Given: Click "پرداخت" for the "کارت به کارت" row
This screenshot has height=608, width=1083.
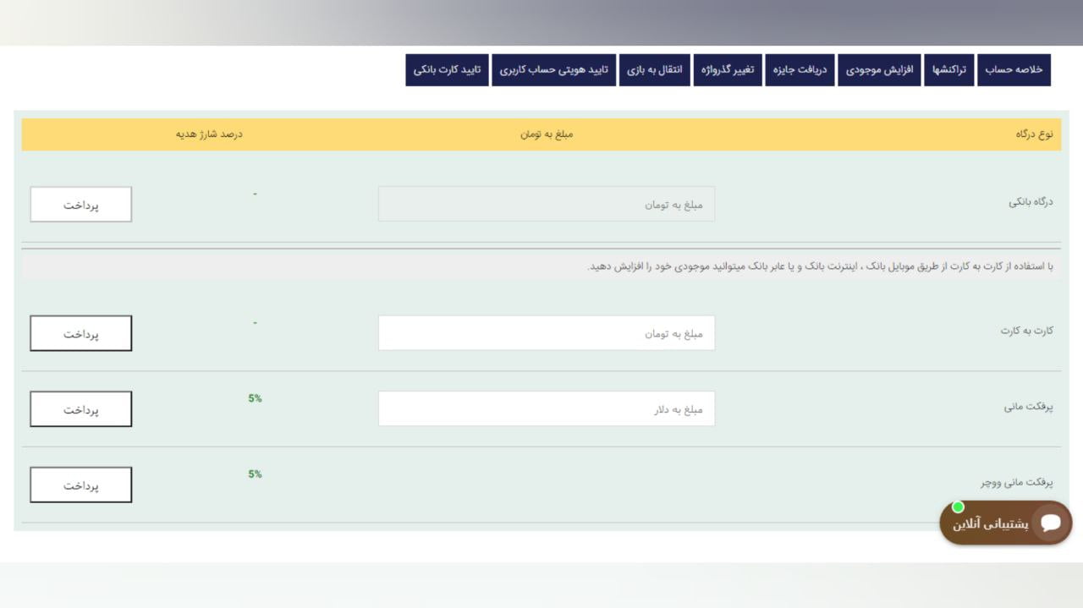Looking at the screenshot, I should [80, 332].
